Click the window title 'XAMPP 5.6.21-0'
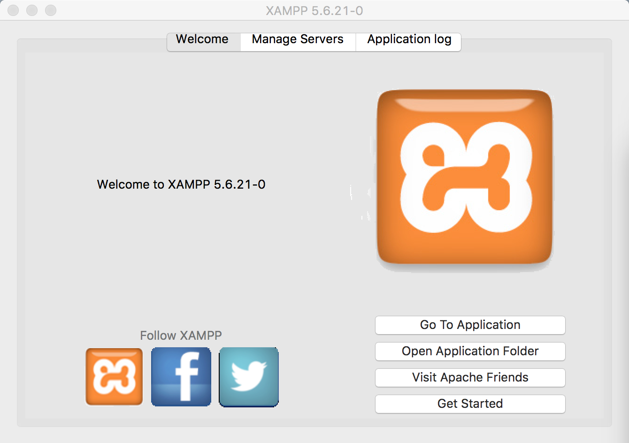Viewport: 629px width, 443px height. [314, 11]
